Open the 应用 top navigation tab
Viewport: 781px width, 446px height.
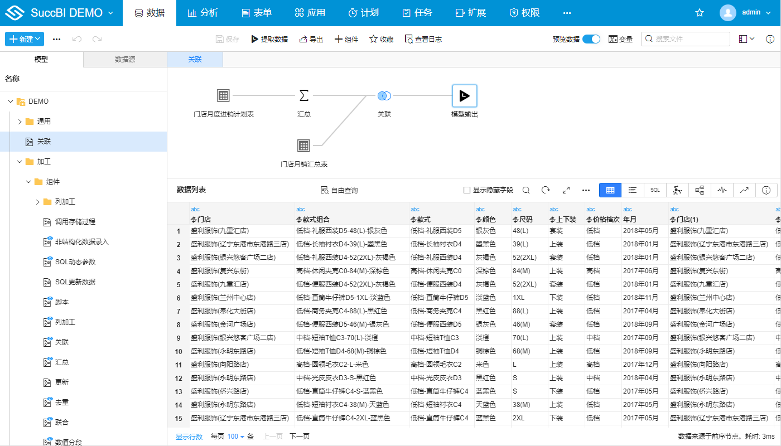(x=310, y=13)
